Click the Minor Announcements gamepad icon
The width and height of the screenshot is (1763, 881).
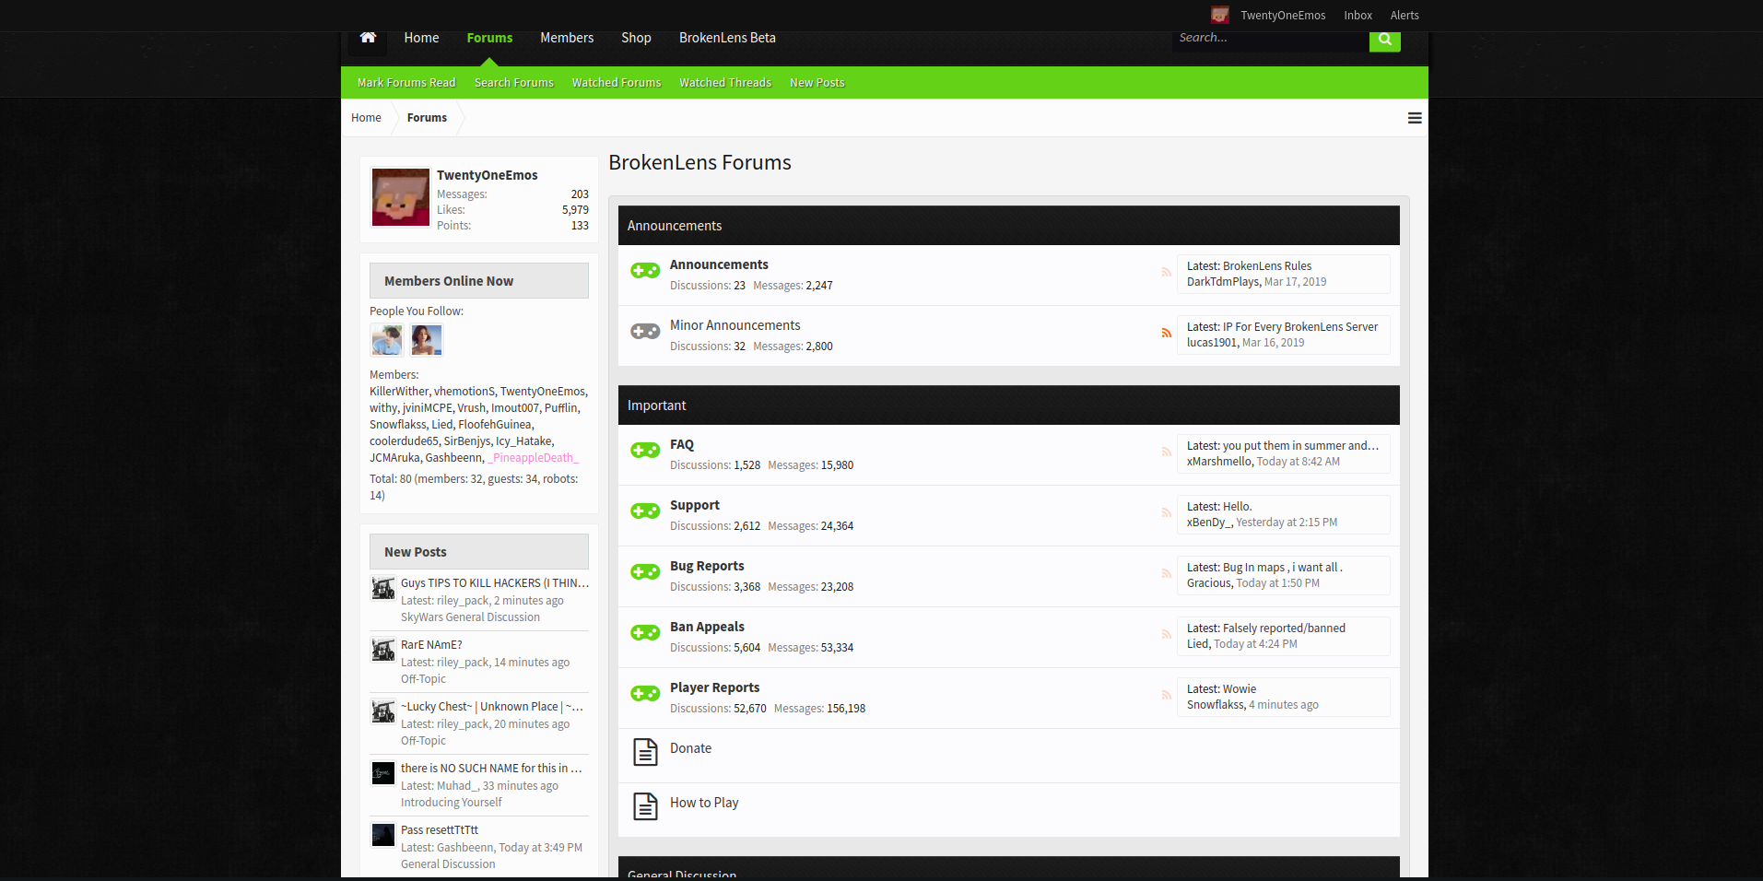[645, 331]
